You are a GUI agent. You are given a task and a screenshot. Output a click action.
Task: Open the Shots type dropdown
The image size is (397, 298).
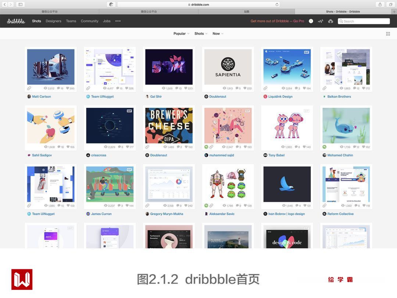(x=201, y=33)
